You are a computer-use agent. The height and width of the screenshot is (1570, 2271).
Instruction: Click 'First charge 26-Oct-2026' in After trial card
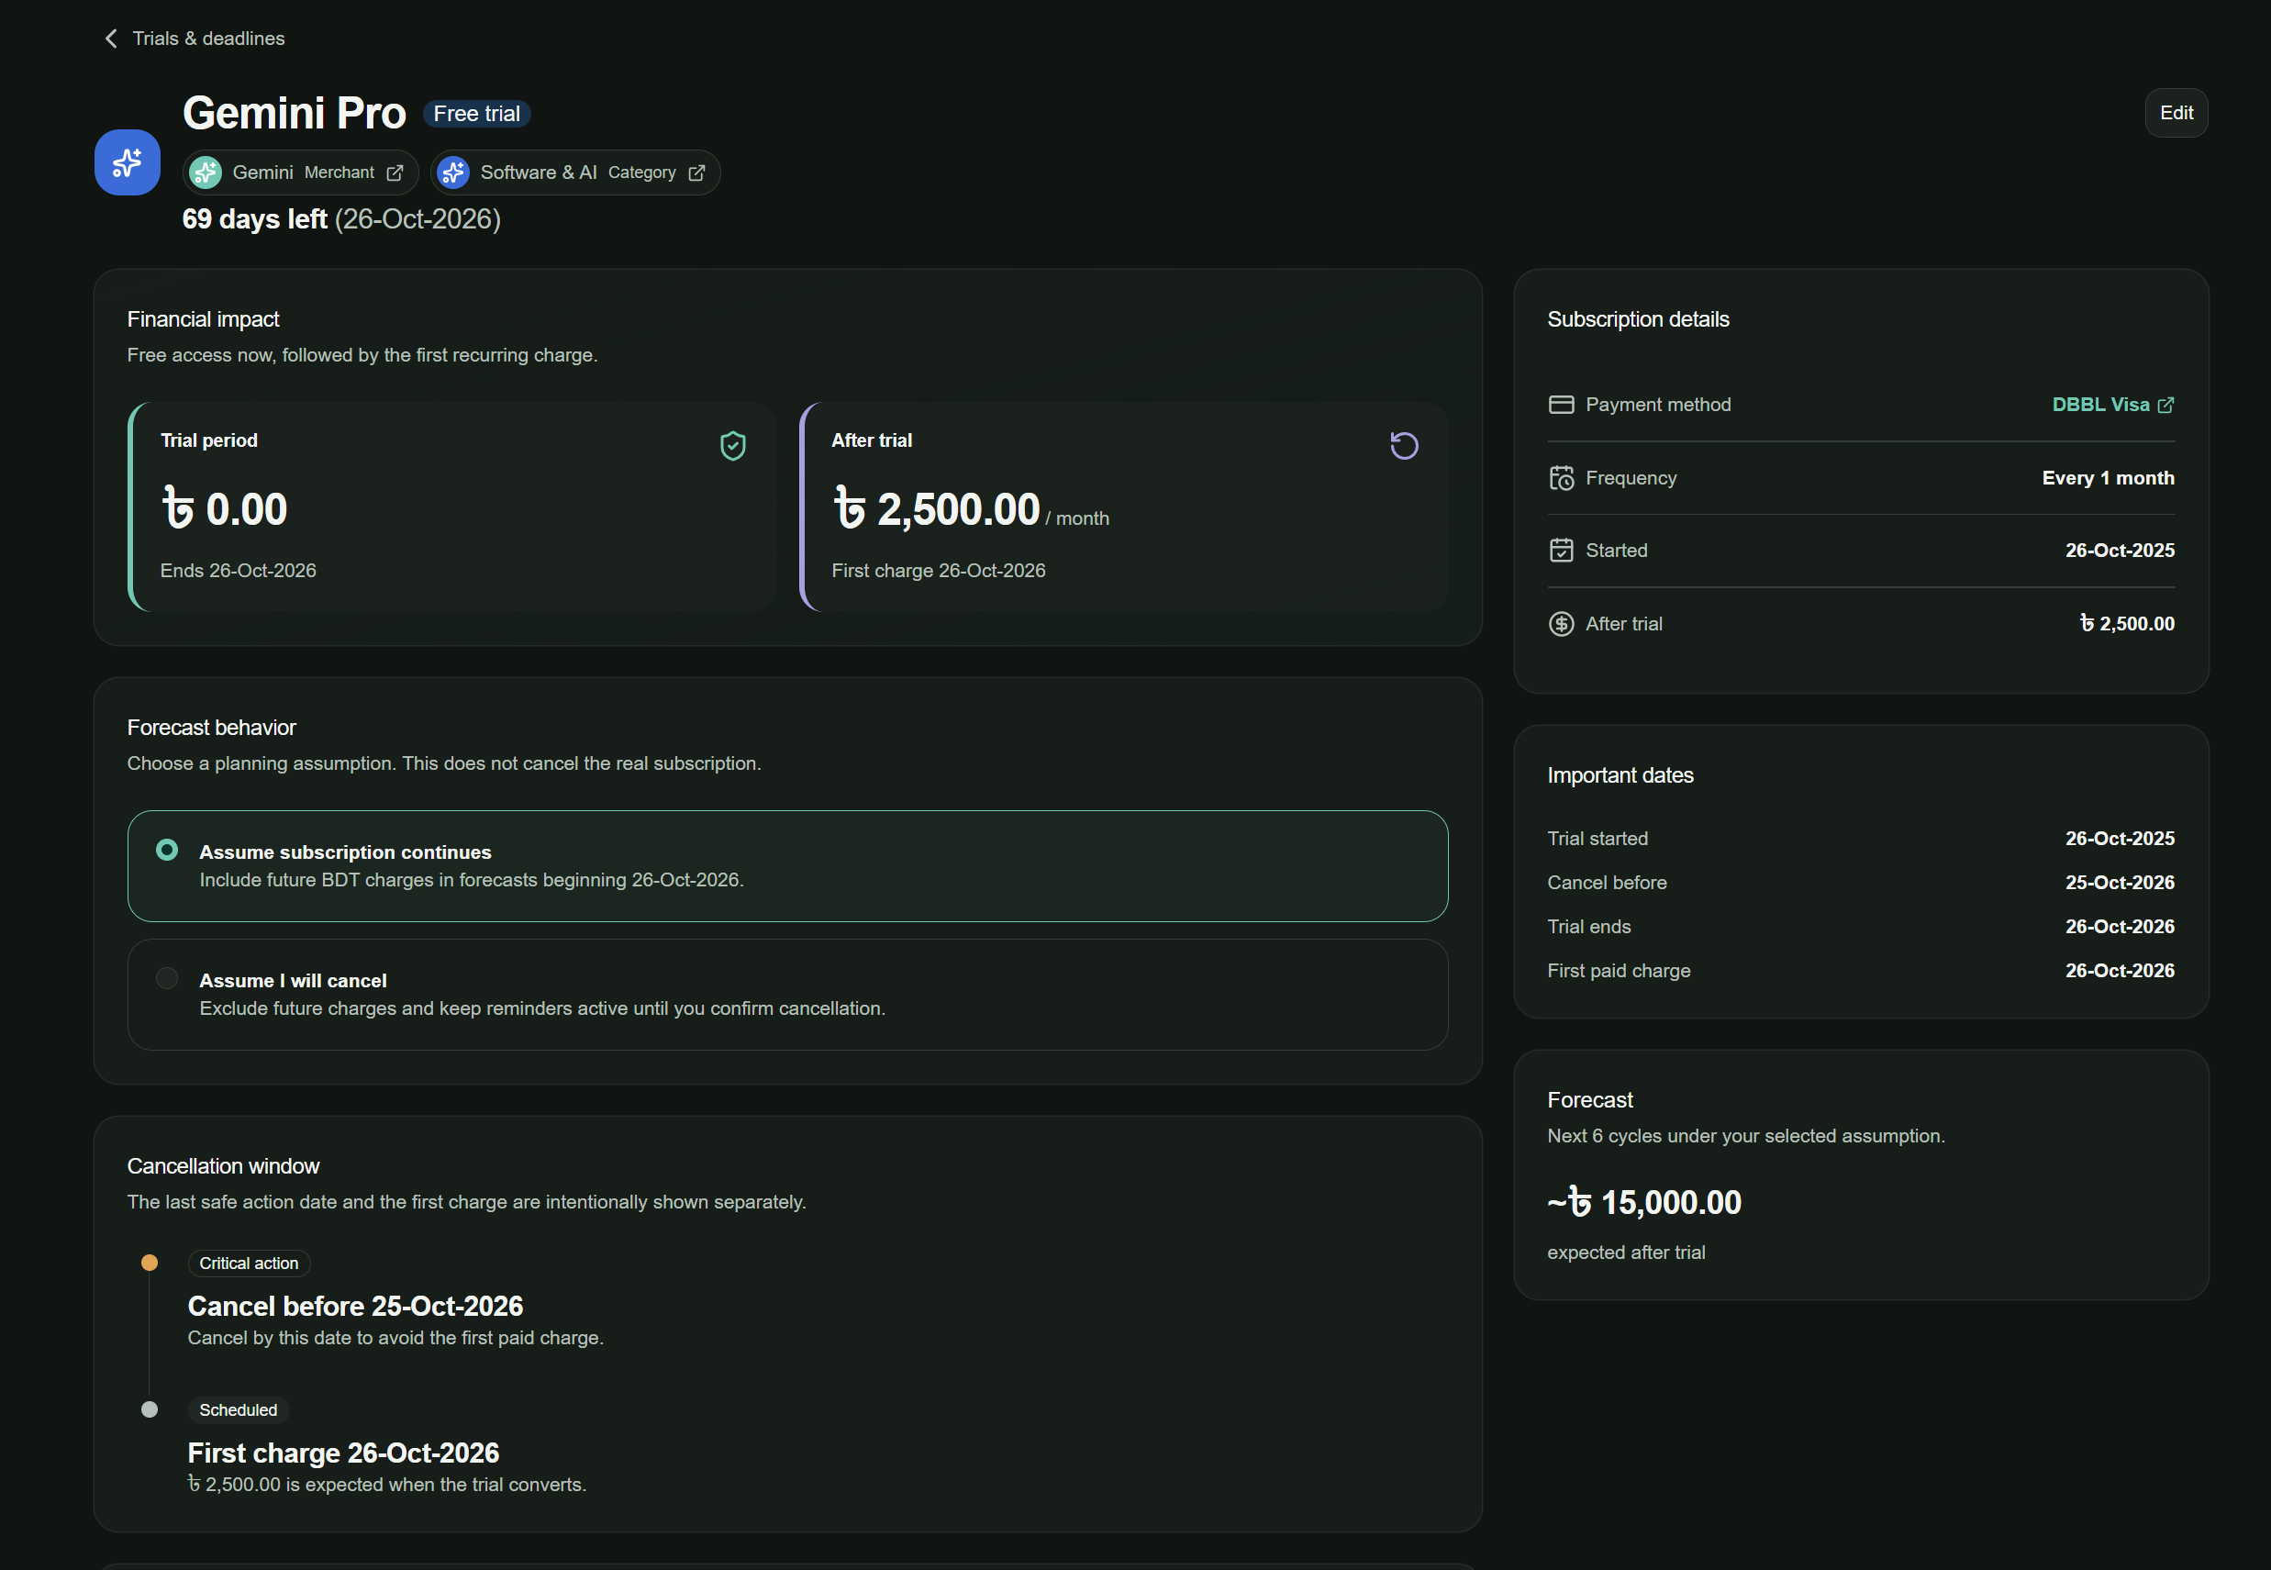pos(939,571)
